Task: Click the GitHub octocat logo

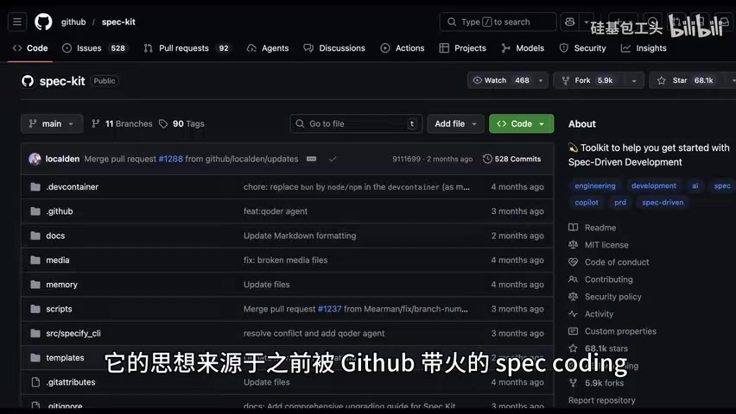Action: point(43,22)
